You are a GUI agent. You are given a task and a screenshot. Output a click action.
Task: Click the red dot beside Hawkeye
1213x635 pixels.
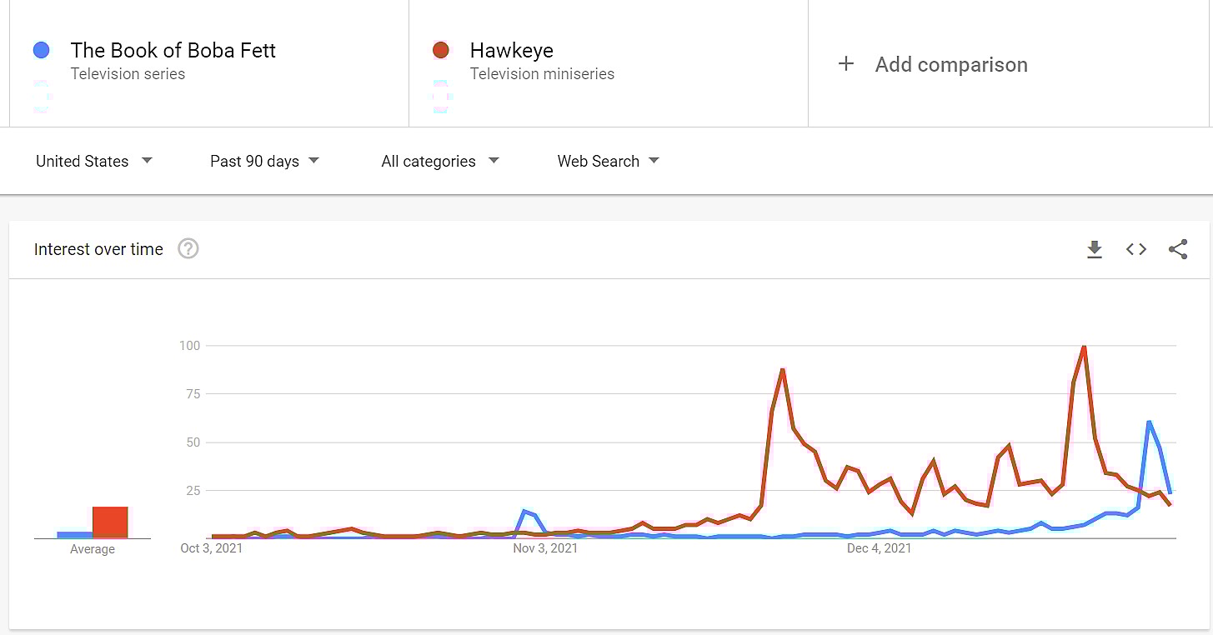pyautogui.click(x=441, y=50)
